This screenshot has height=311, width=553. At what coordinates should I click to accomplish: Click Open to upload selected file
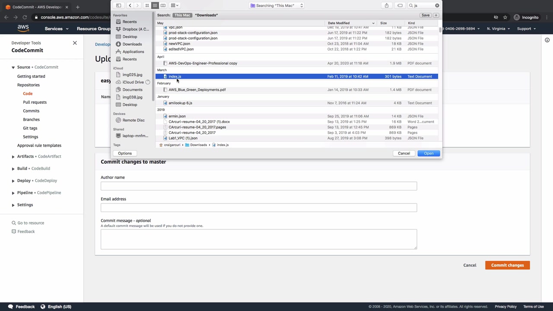(x=429, y=153)
